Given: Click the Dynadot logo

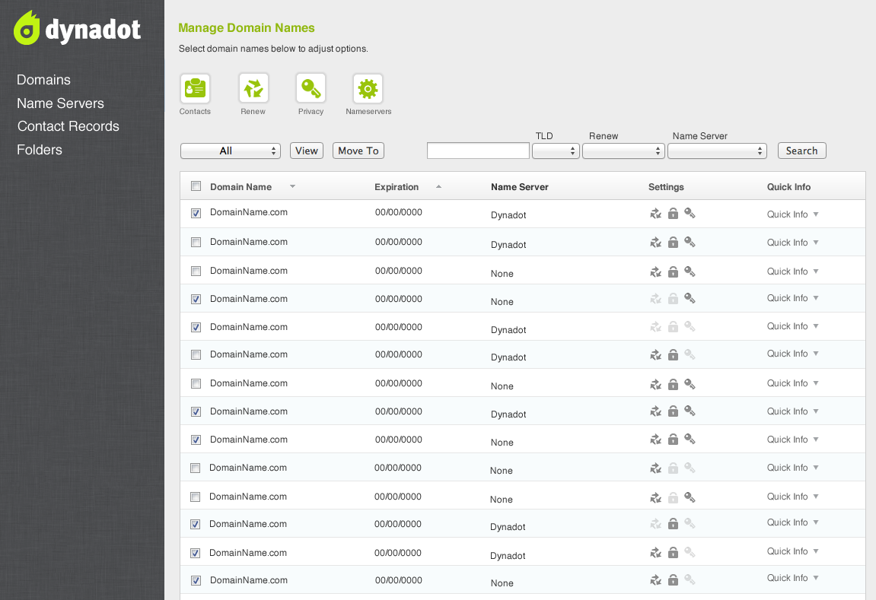Looking at the screenshot, I should point(78,29).
